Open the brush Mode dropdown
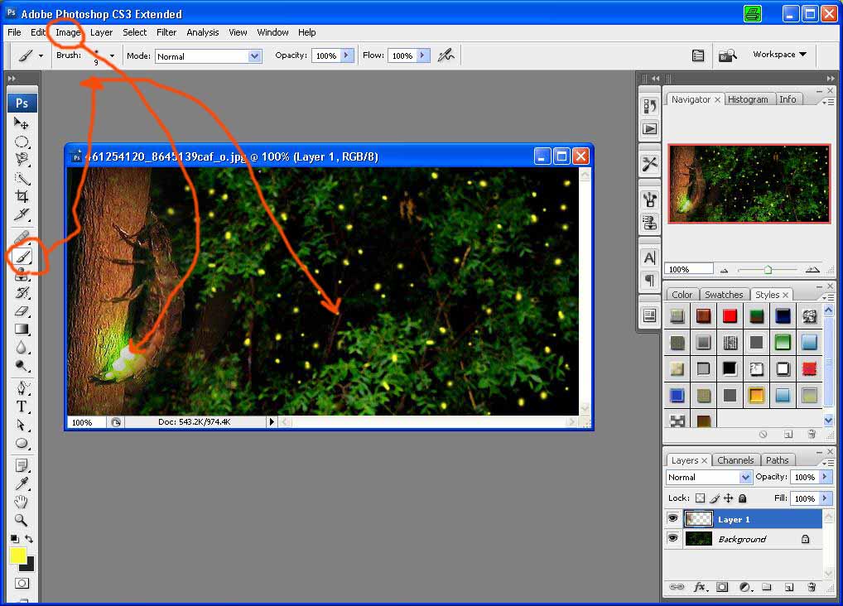The height and width of the screenshot is (606, 843). (x=254, y=56)
